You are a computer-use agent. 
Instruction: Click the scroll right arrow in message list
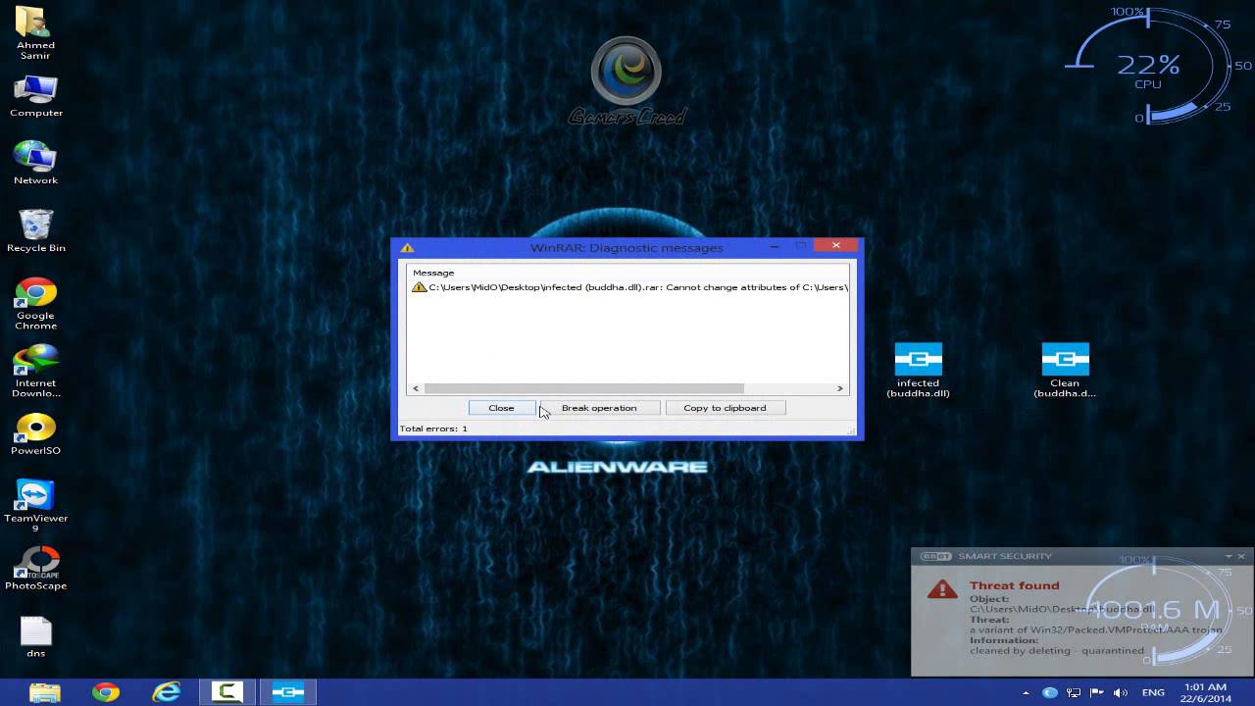pyautogui.click(x=839, y=388)
